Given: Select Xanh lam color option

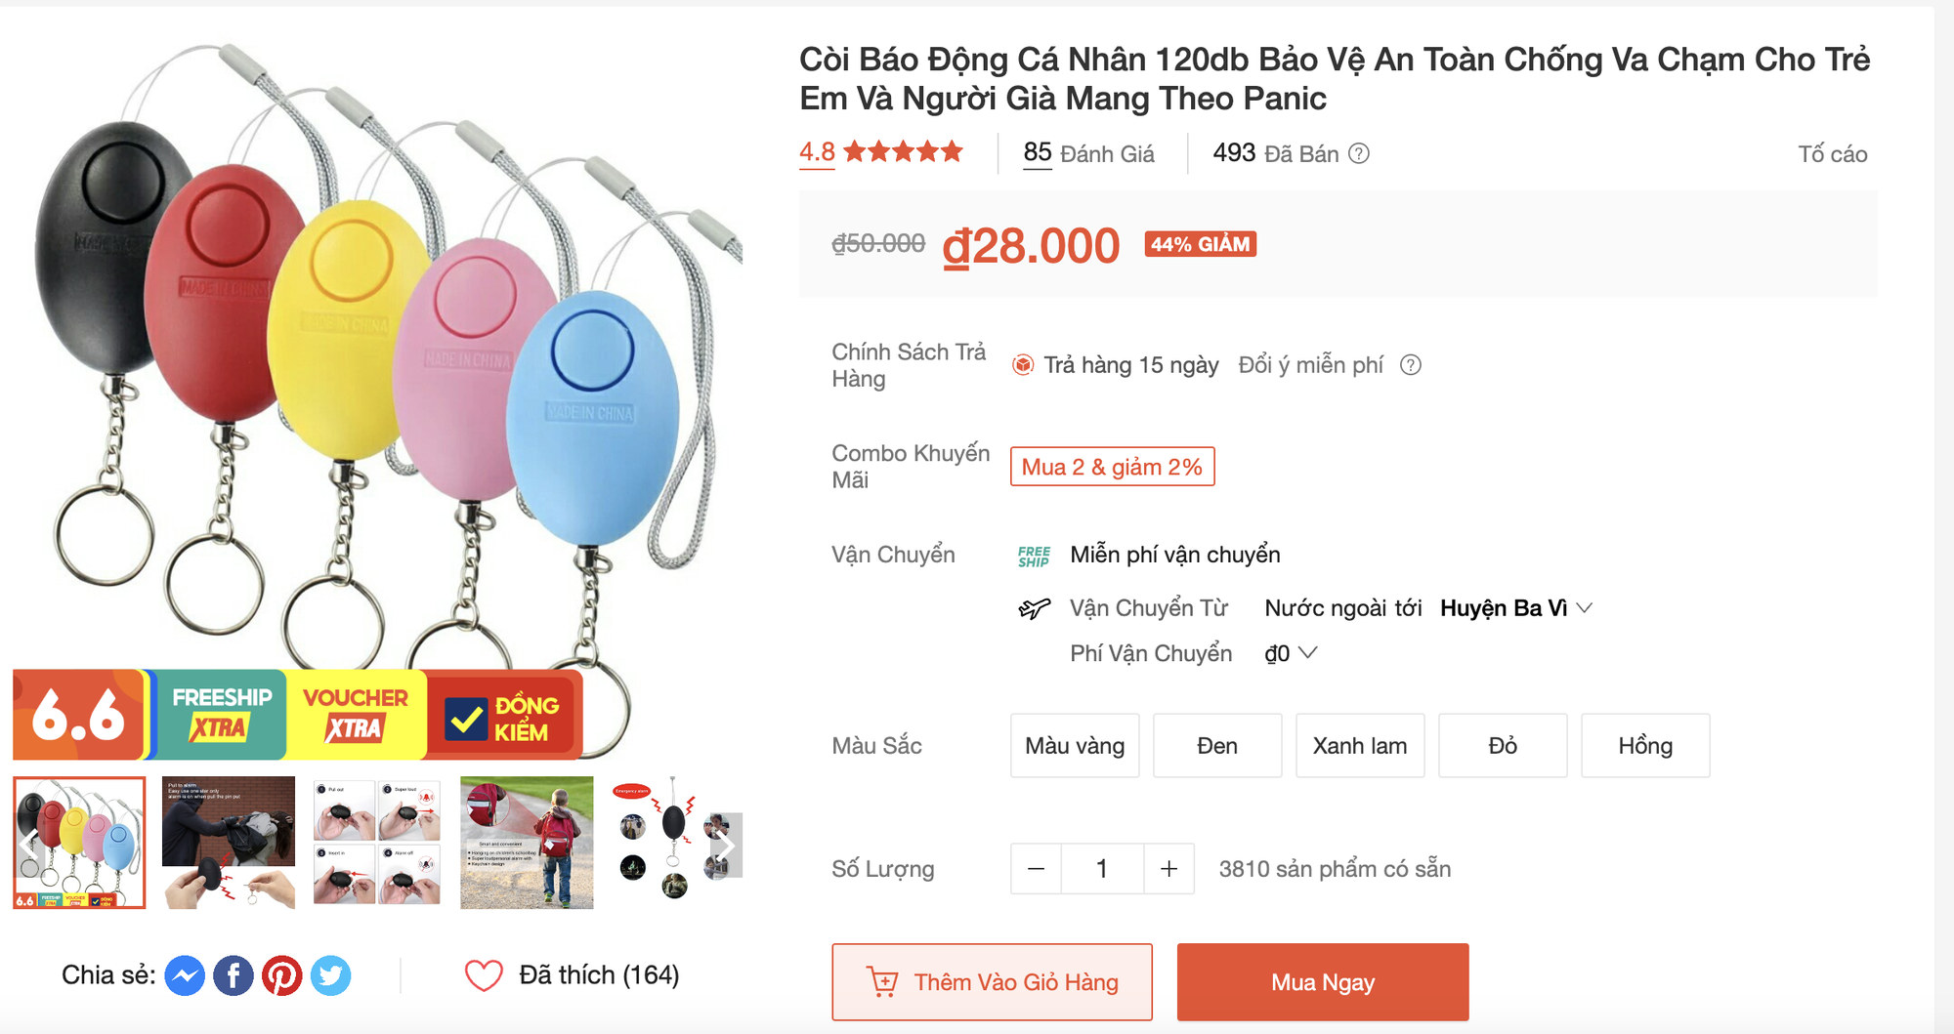Looking at the screenshot, I should click(x=1360, y=746).
